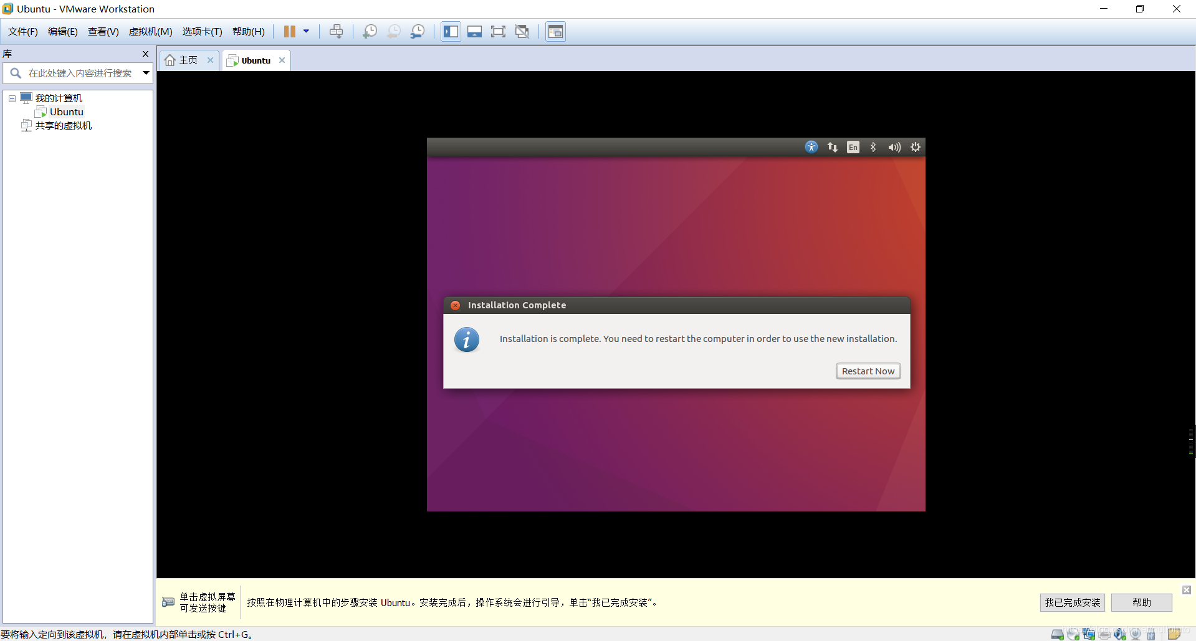Pause the virtual machine with the pause icon

pyautogui.click(x=290, y=31)
